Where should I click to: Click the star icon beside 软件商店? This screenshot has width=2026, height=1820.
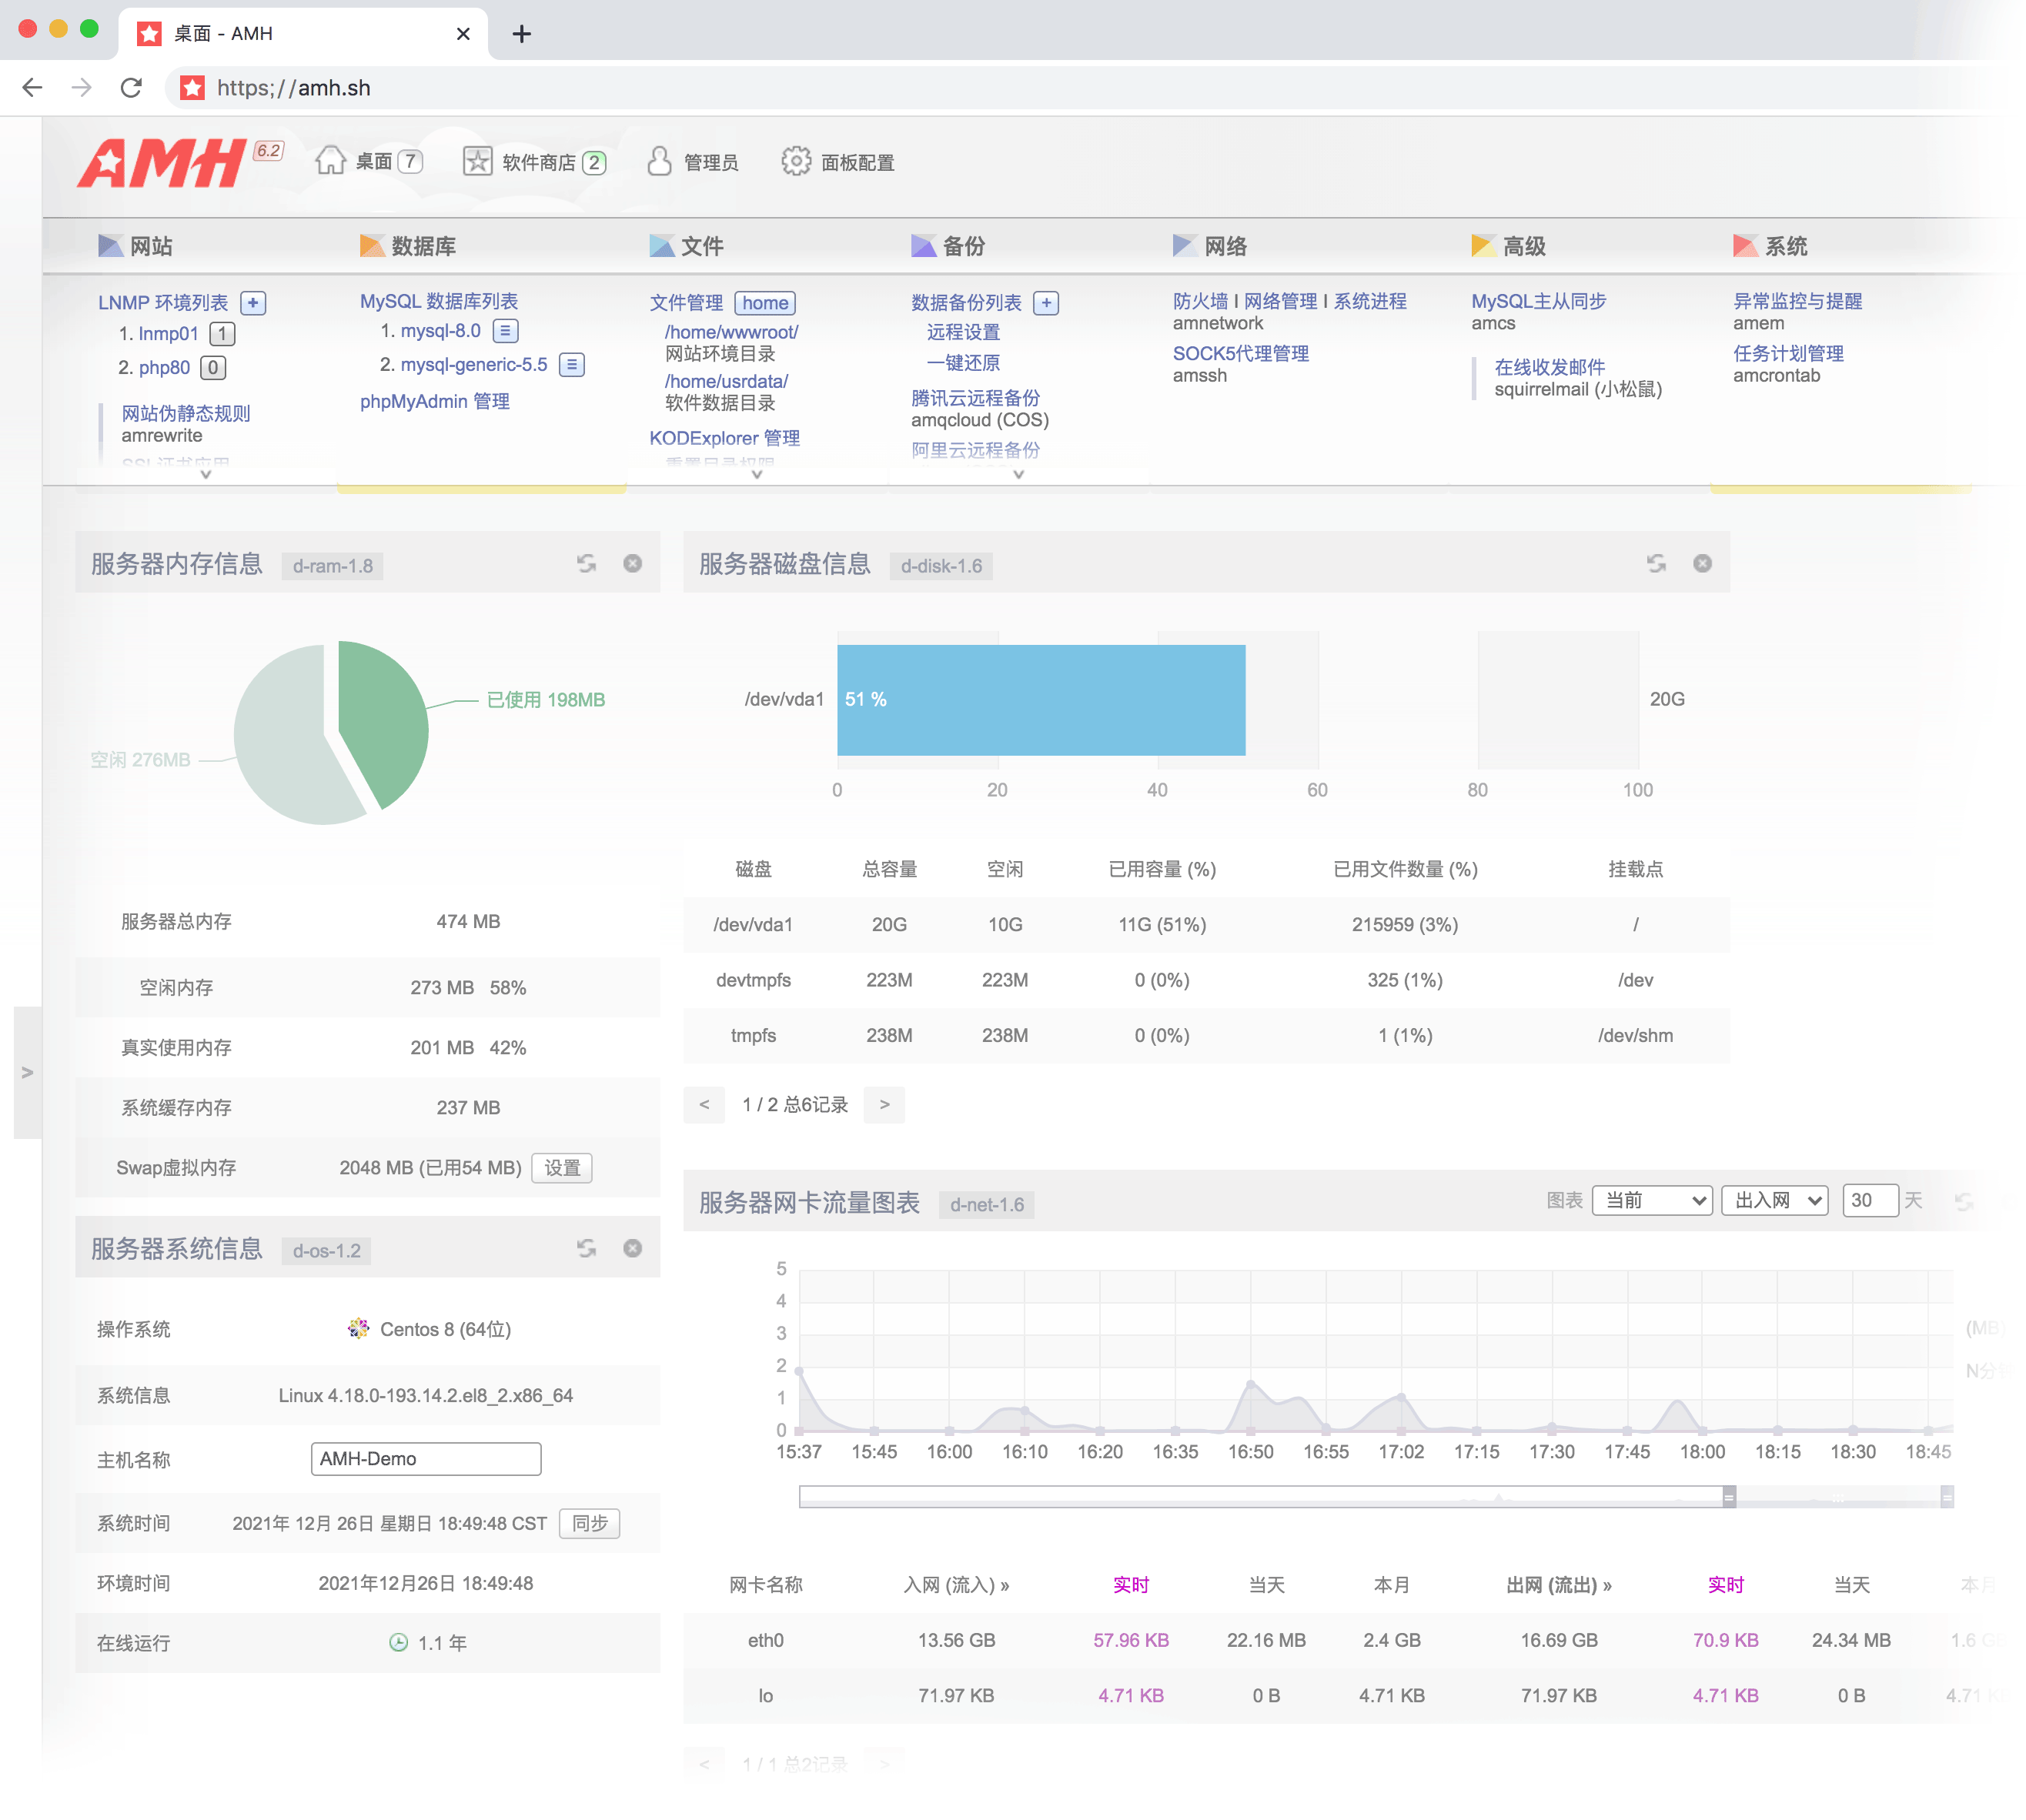point(478,161)
